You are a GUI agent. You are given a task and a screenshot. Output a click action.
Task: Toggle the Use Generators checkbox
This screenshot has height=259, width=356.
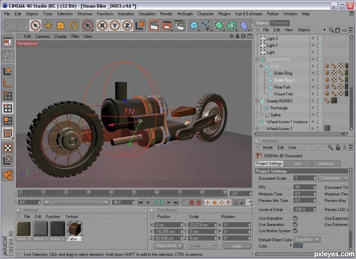(x=295, y=224)
